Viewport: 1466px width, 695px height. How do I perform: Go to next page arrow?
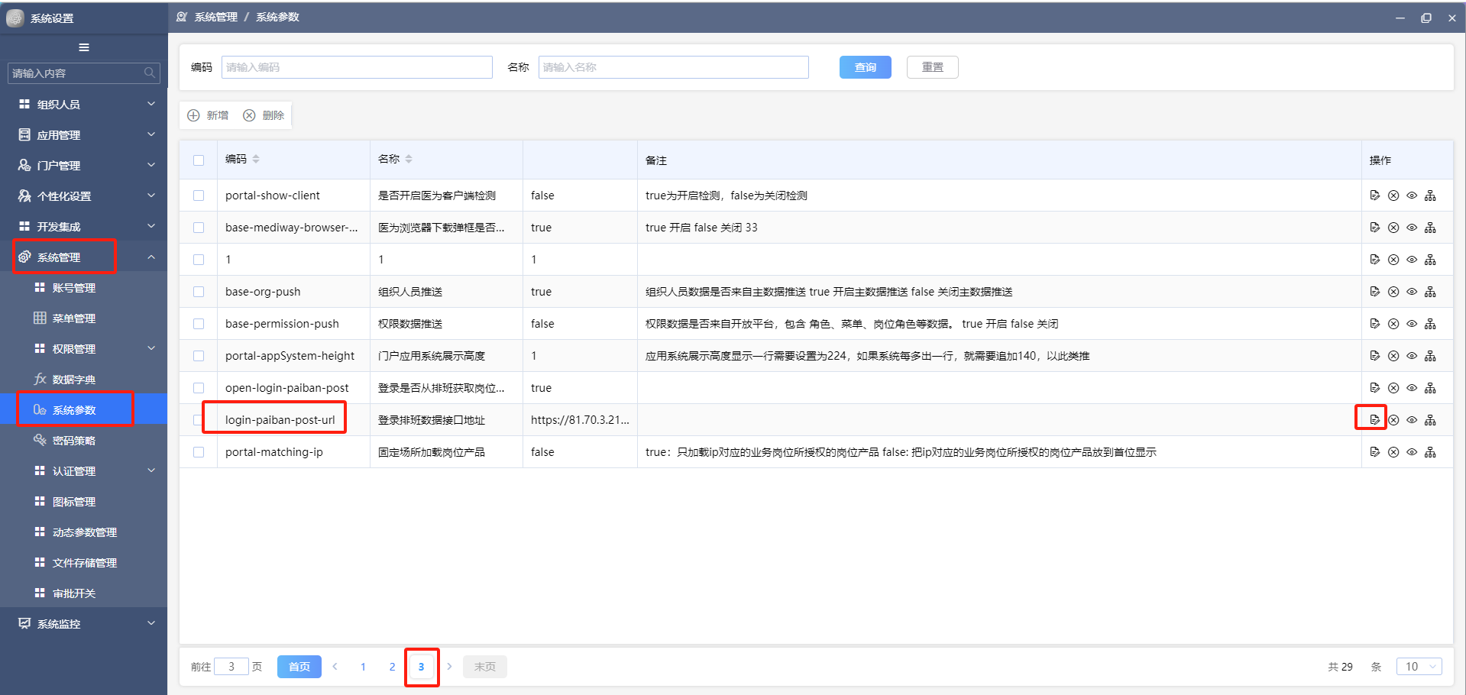[449, 667]
